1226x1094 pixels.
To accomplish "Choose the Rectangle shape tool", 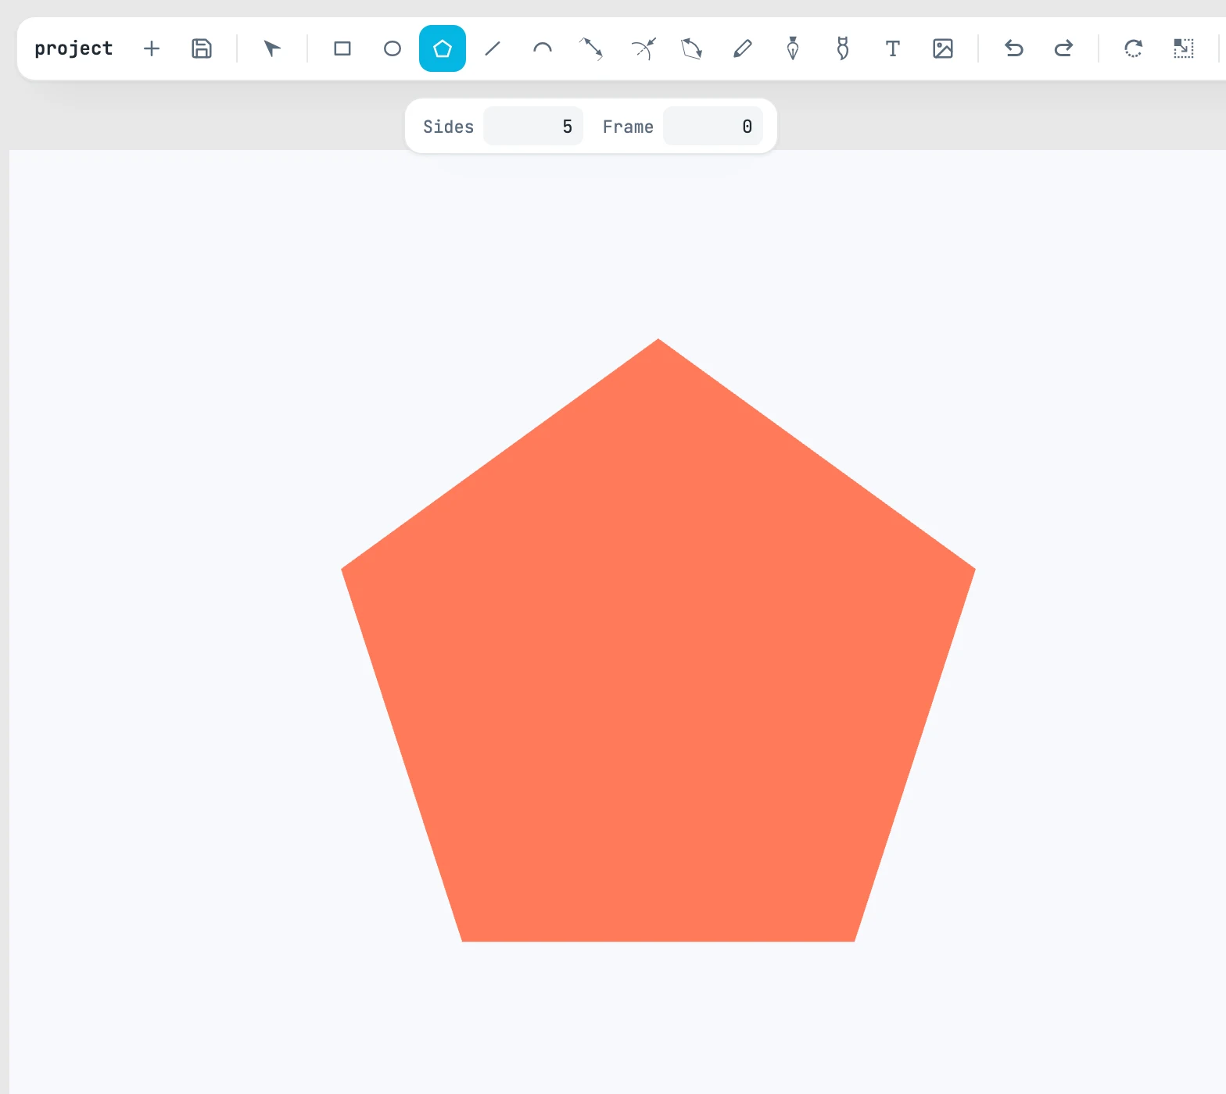I will click(342, 48).
